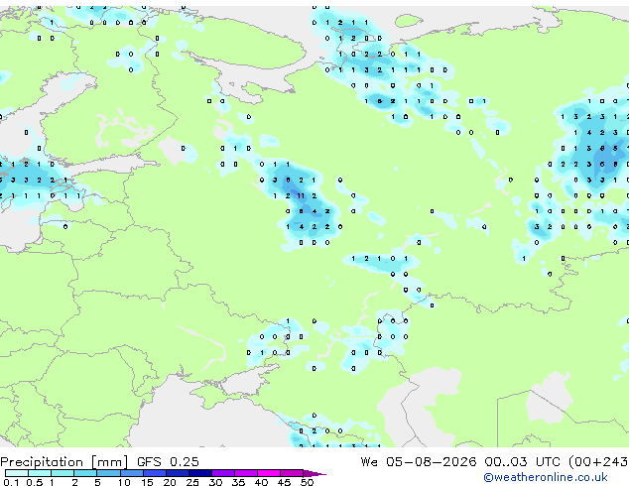
Task: Pick the 10–15 mm legend color box
Action: click(x=131, y=473)
